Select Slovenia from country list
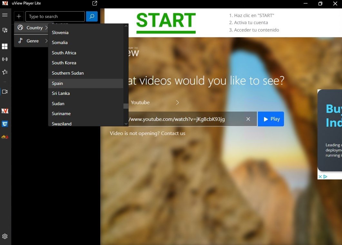 point(86,33)
